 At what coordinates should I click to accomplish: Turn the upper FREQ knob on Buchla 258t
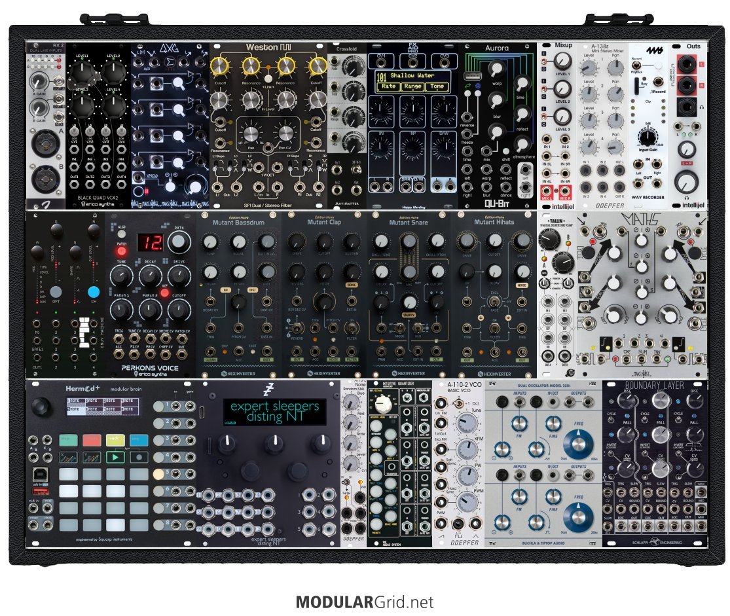578,444
